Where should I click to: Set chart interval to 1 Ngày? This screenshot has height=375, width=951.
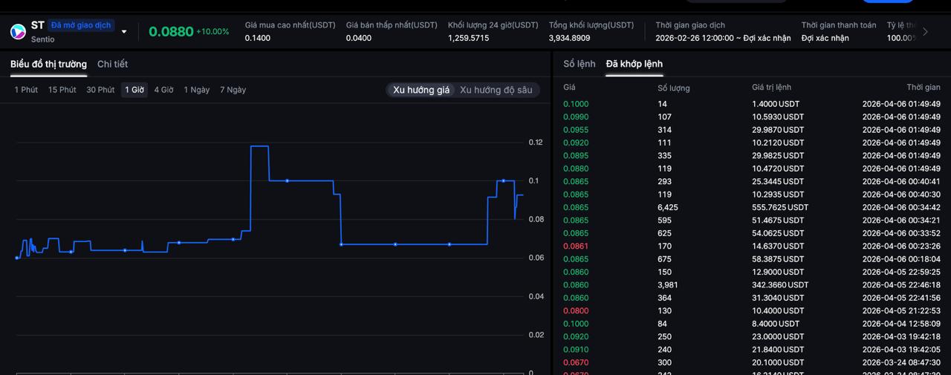(x=197, y=90)
